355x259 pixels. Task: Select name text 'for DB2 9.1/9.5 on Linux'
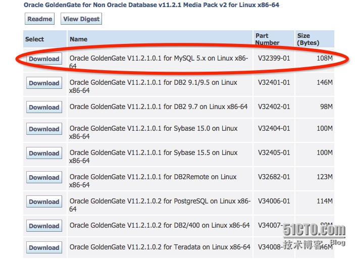pos(200,82)
